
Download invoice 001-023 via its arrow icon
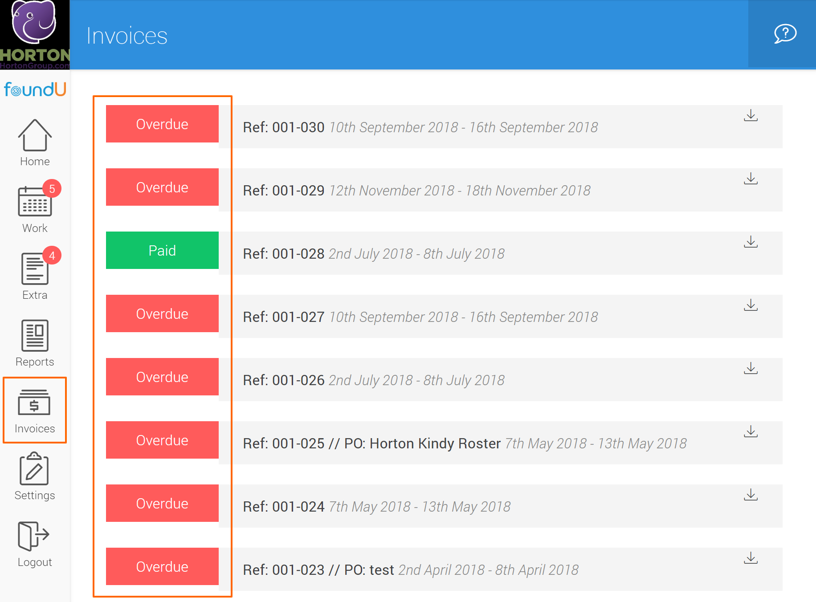click(x=751, y=557)
